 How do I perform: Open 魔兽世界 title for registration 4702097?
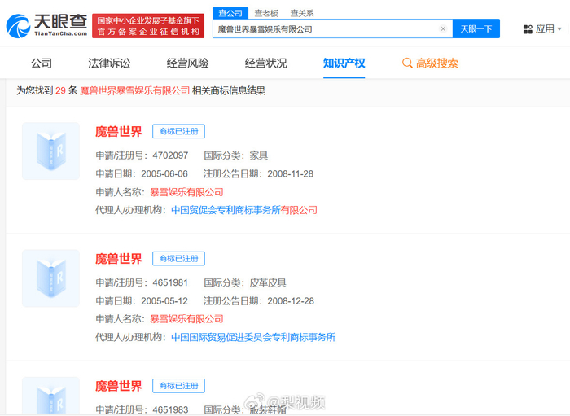click(119, 132)
